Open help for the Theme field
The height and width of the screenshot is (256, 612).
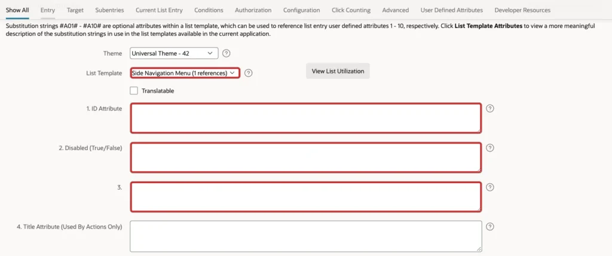[226, 53]
